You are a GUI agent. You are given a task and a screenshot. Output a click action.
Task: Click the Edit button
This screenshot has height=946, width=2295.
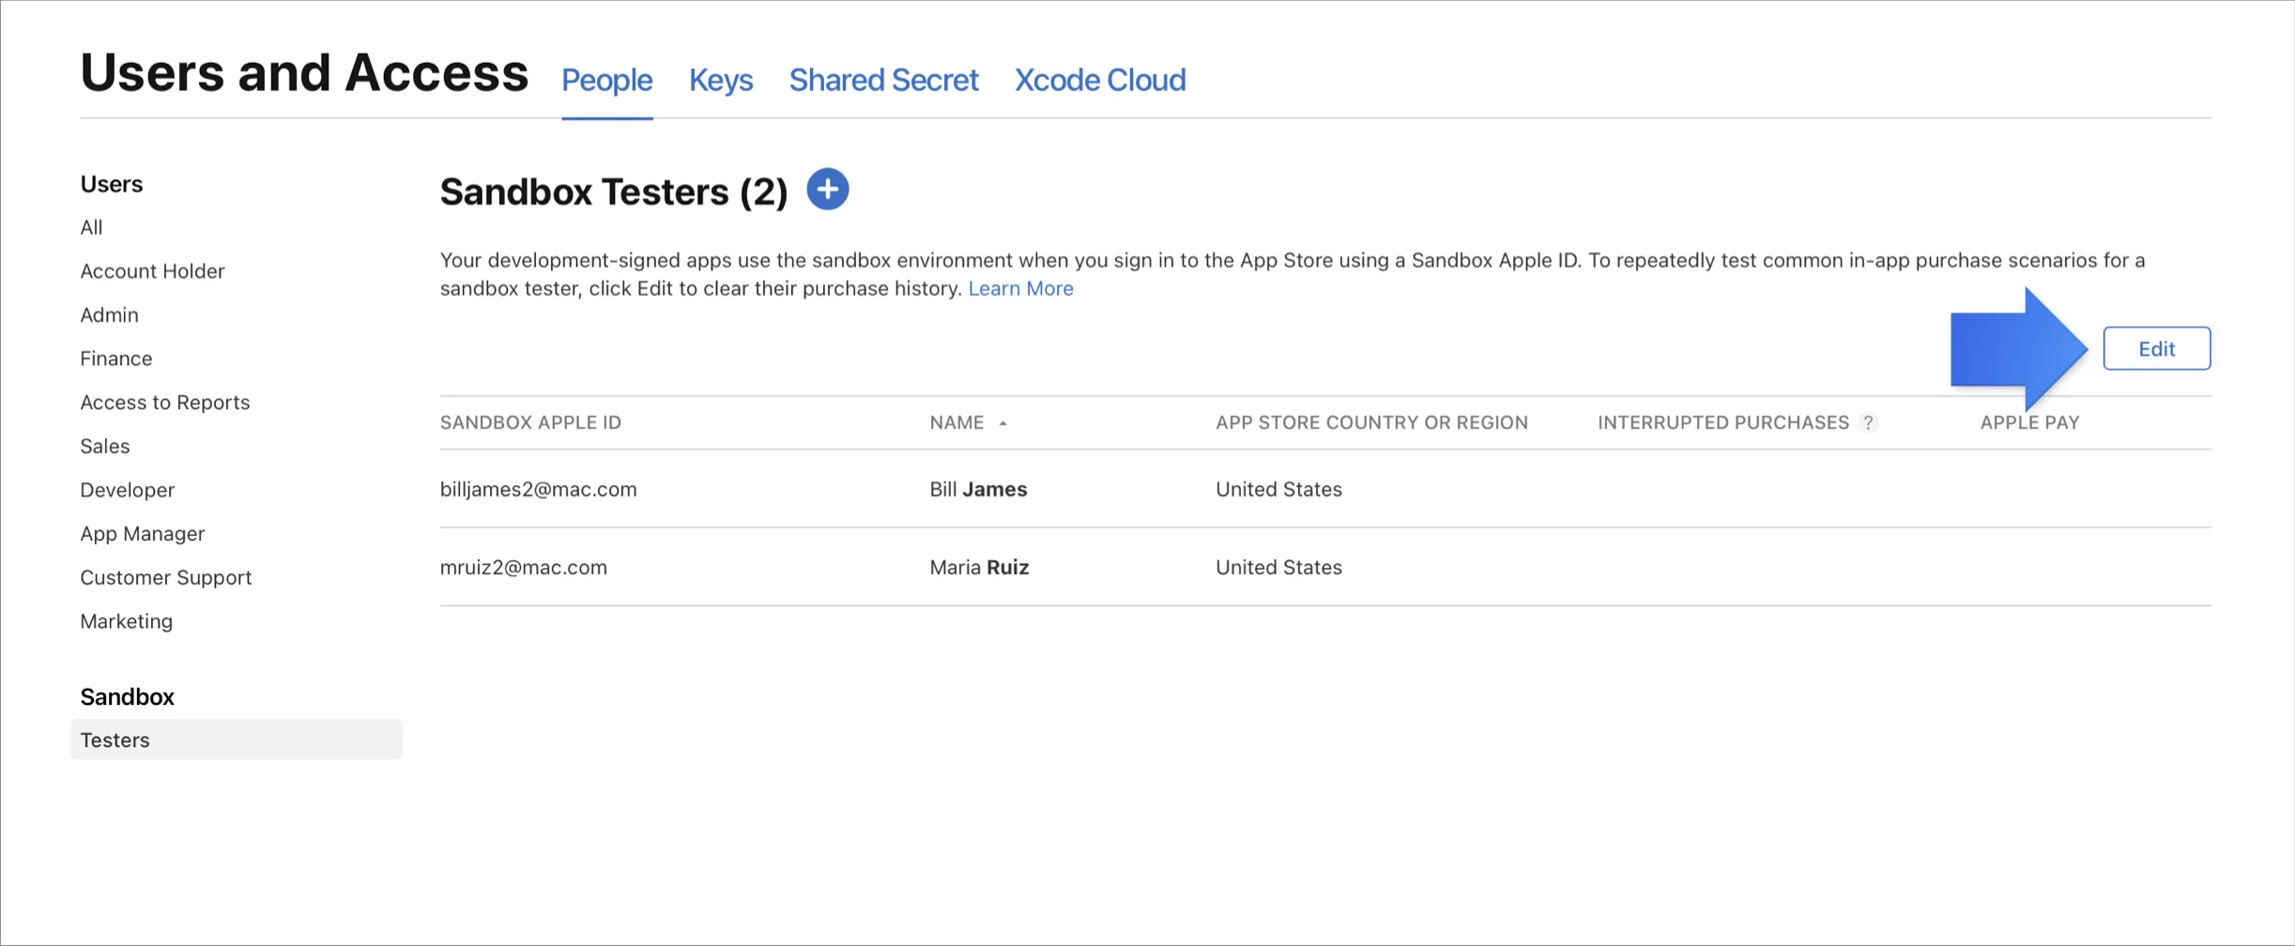coord(2156,349)
